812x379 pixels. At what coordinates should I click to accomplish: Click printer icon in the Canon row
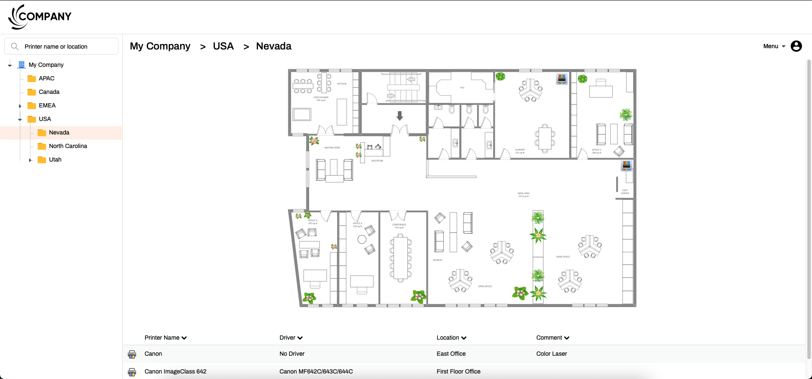[x=132, y=354]
